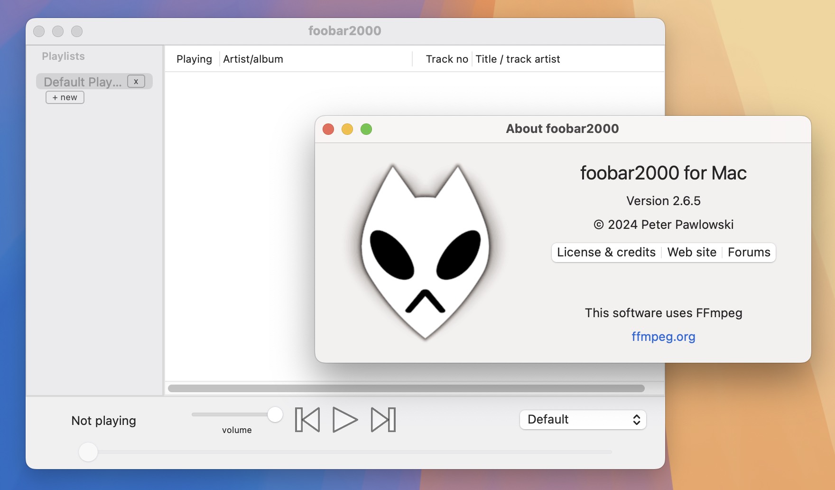Screen dimensions: 835x490
Task: Click the Track no column header
Action: click(447, 59)
